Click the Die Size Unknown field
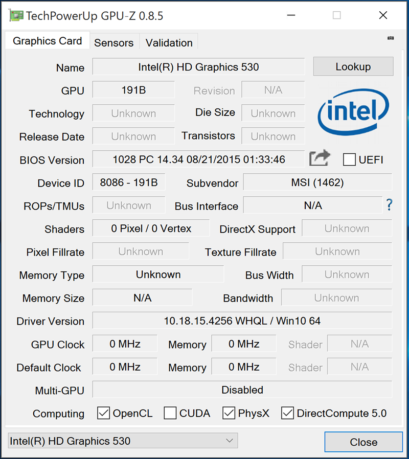The image size is (409, 459). coord(273,113)
